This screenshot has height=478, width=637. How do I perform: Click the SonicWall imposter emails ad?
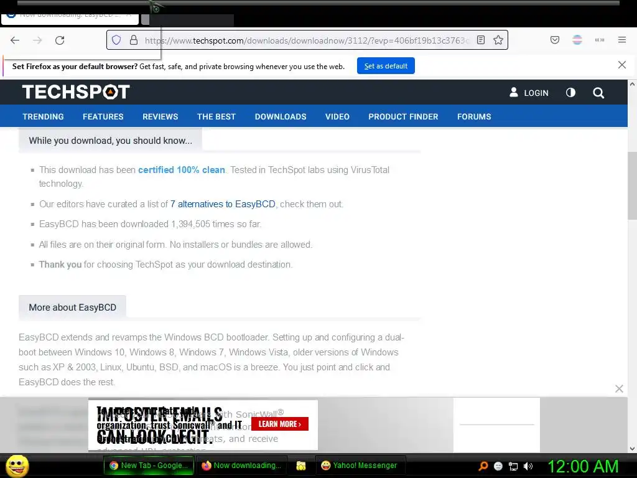tap(203, 426)
